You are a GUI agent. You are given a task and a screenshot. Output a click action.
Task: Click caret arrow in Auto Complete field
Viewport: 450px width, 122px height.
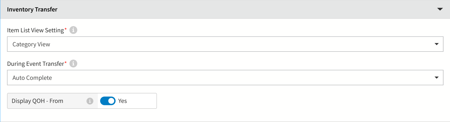(436, 78)
